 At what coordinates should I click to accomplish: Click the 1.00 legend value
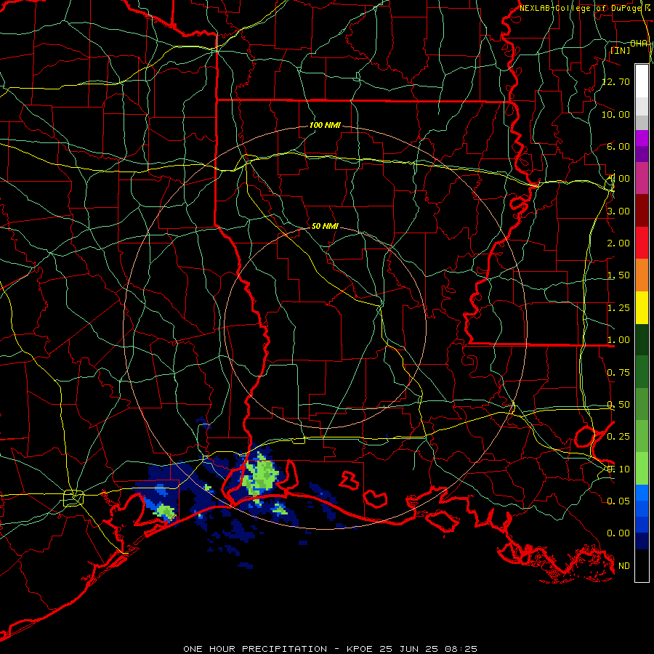coord(618,340)
